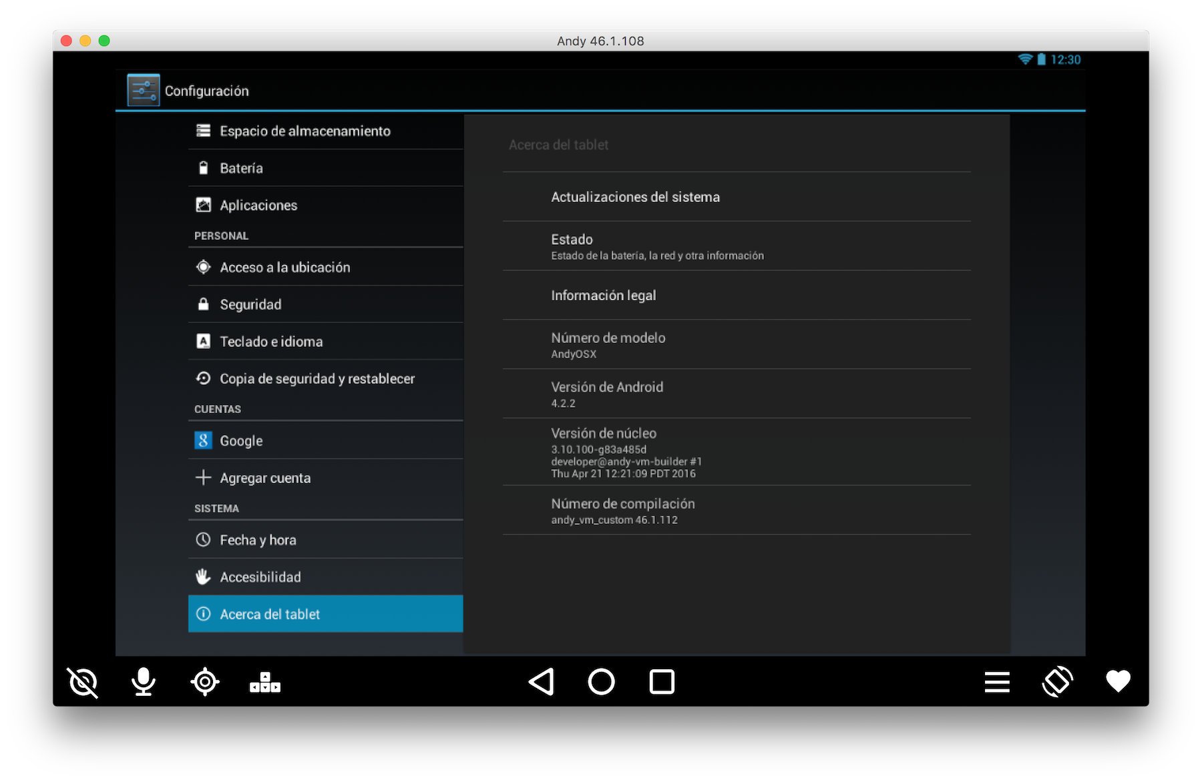Viewport: 1202px width, 782px height.
Task: Click the Acerca del tablet panel heading
Action: click(x=558, y=145)
